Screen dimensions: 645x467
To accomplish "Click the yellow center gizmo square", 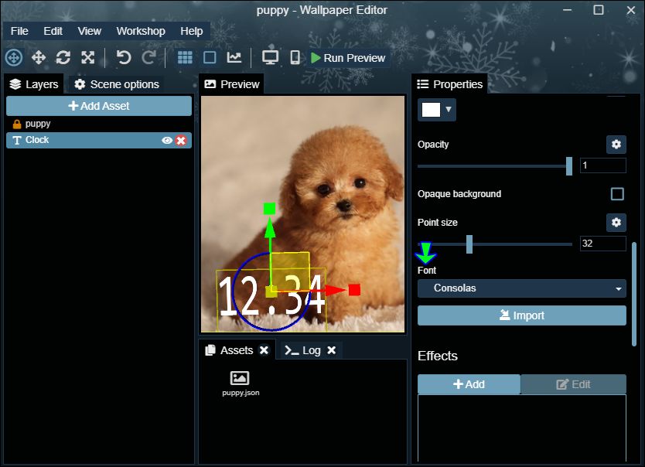I will point(271,291).
